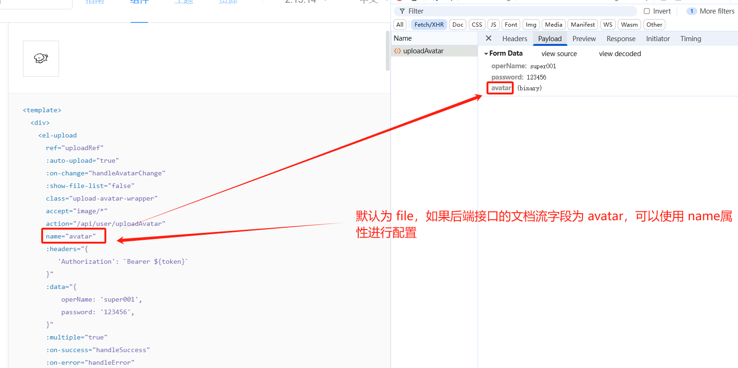Click the Authorization Bearer token line
Screen dimensions: 738x368
pyautogui.click(x=123, y=261)
